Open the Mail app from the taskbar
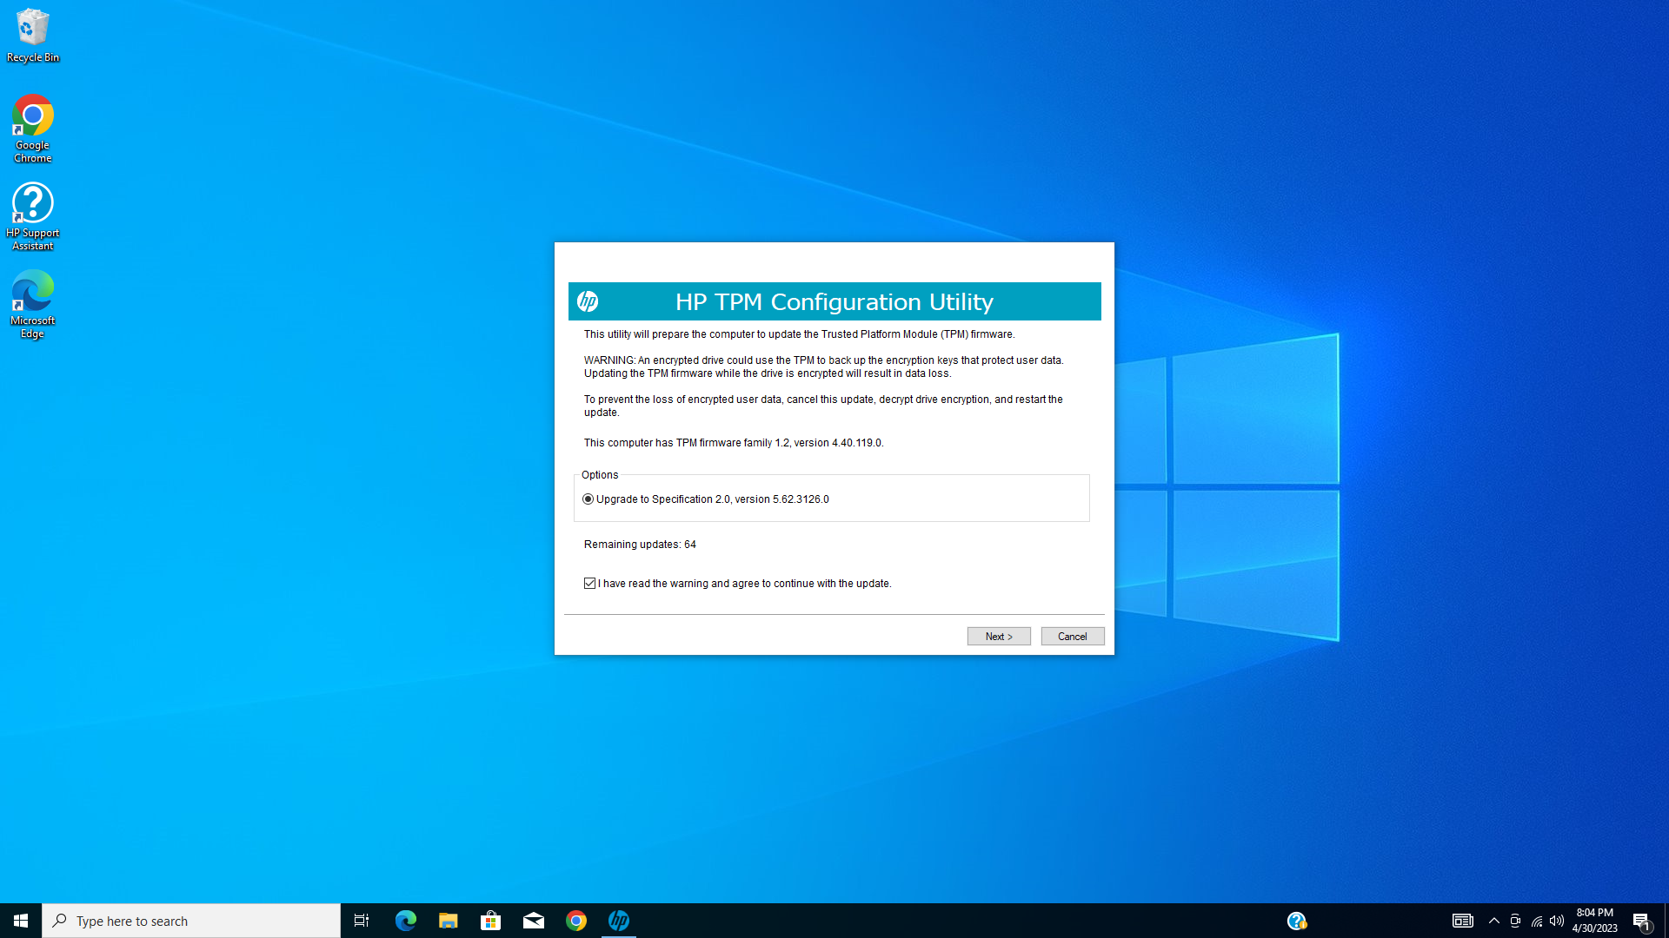 pyautogui.click(x=534, y=920)
